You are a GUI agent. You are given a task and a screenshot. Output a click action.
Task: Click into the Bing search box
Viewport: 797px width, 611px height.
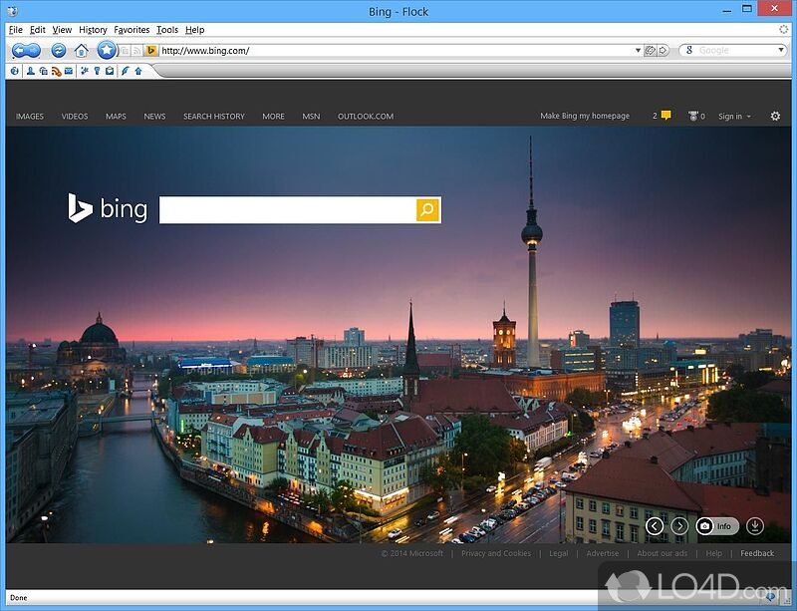288,209
